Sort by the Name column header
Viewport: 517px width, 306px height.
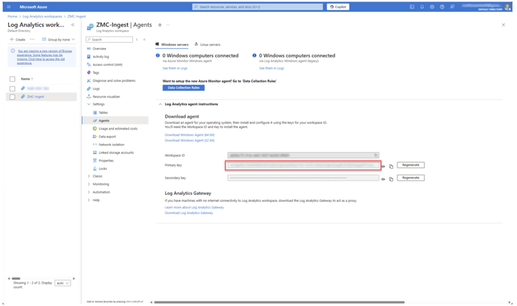[x=27, y=79]
